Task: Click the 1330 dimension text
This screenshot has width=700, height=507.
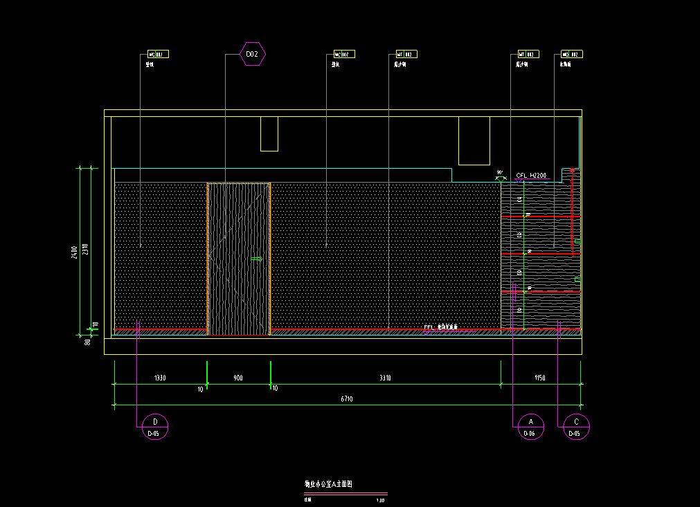Action: [160, 378]
